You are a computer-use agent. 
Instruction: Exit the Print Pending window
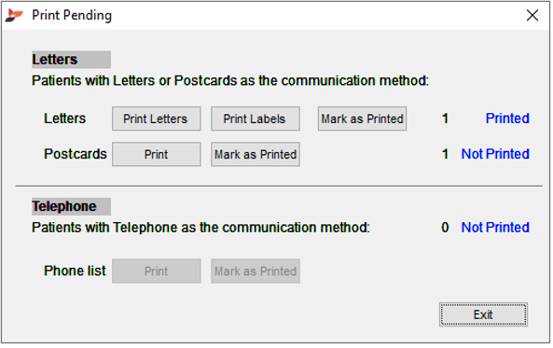(483, 314)
